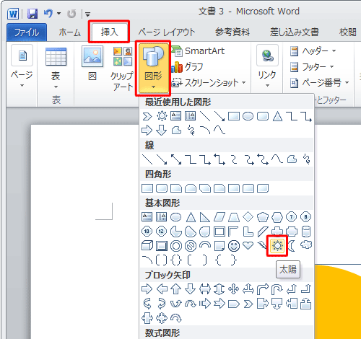Select the Dodecagon shape labeled 12
361x339 pixels.
tap(161, 232)
